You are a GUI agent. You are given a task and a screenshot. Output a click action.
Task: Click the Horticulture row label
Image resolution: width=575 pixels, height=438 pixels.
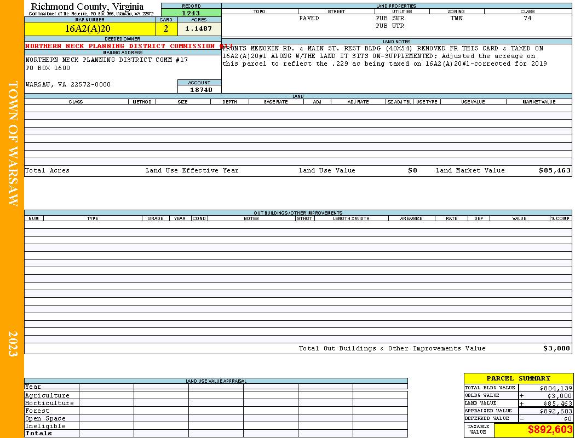49,403
